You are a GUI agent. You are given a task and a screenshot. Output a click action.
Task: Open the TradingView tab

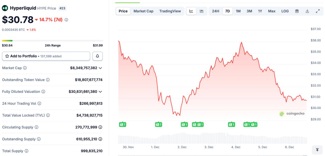pos(170,11)
